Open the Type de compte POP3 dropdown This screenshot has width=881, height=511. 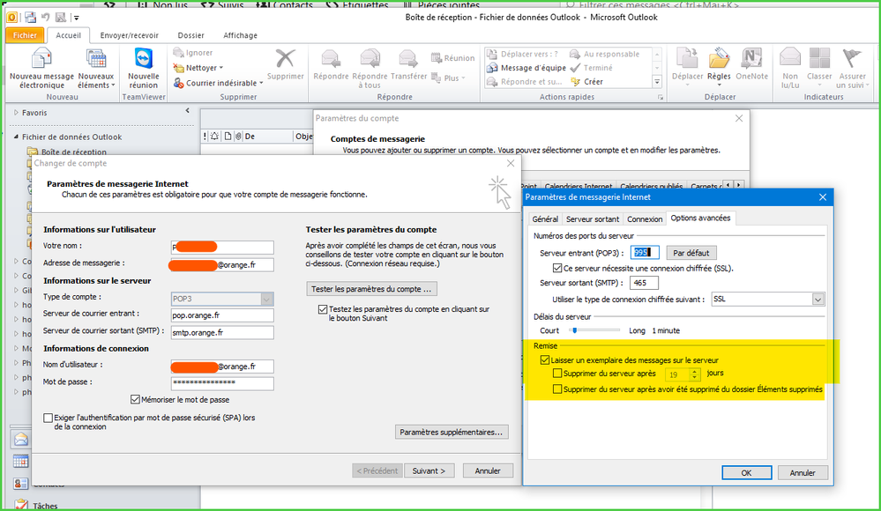pos(267,300)
